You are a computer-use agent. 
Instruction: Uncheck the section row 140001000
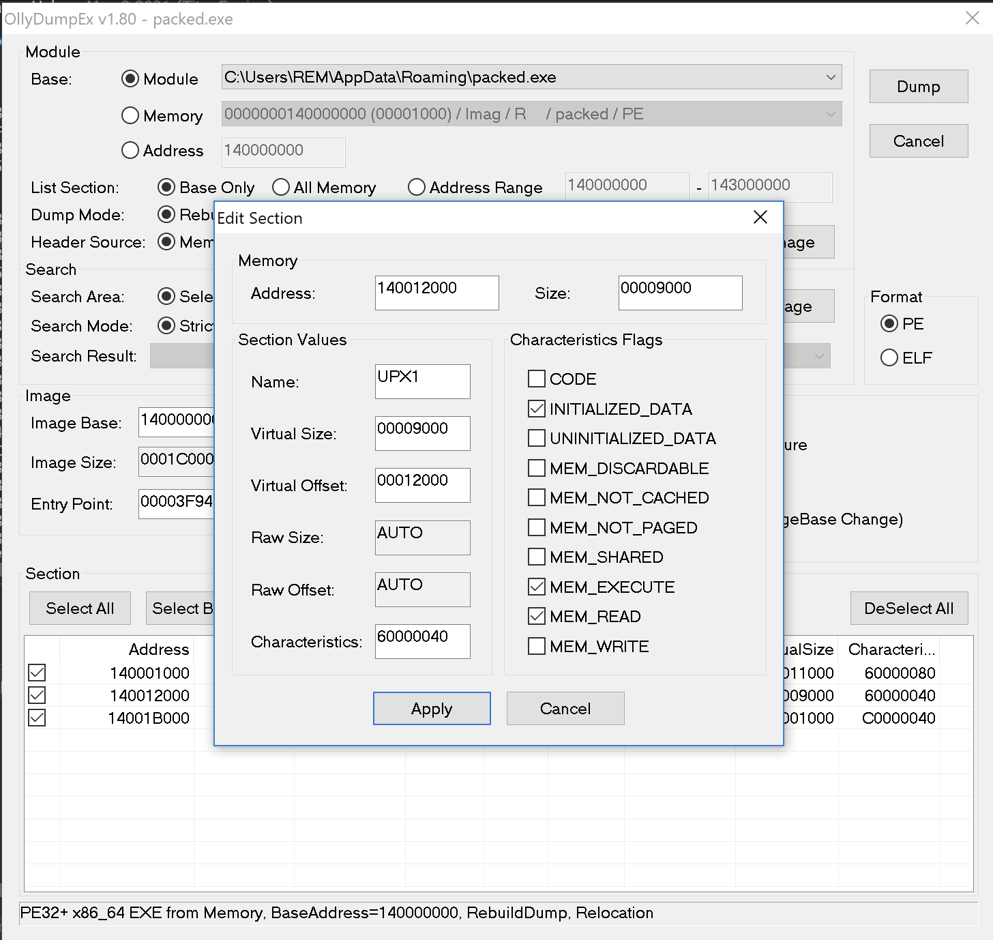(x=37, y=673)
